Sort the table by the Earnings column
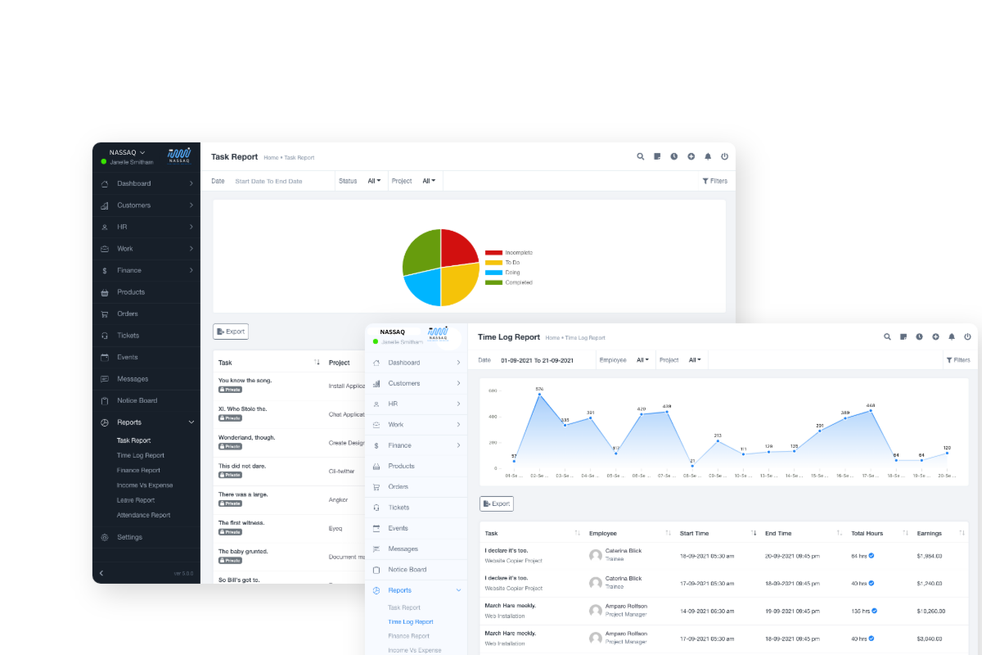Screen dimensions: 982x655 (x=961, y=533)
